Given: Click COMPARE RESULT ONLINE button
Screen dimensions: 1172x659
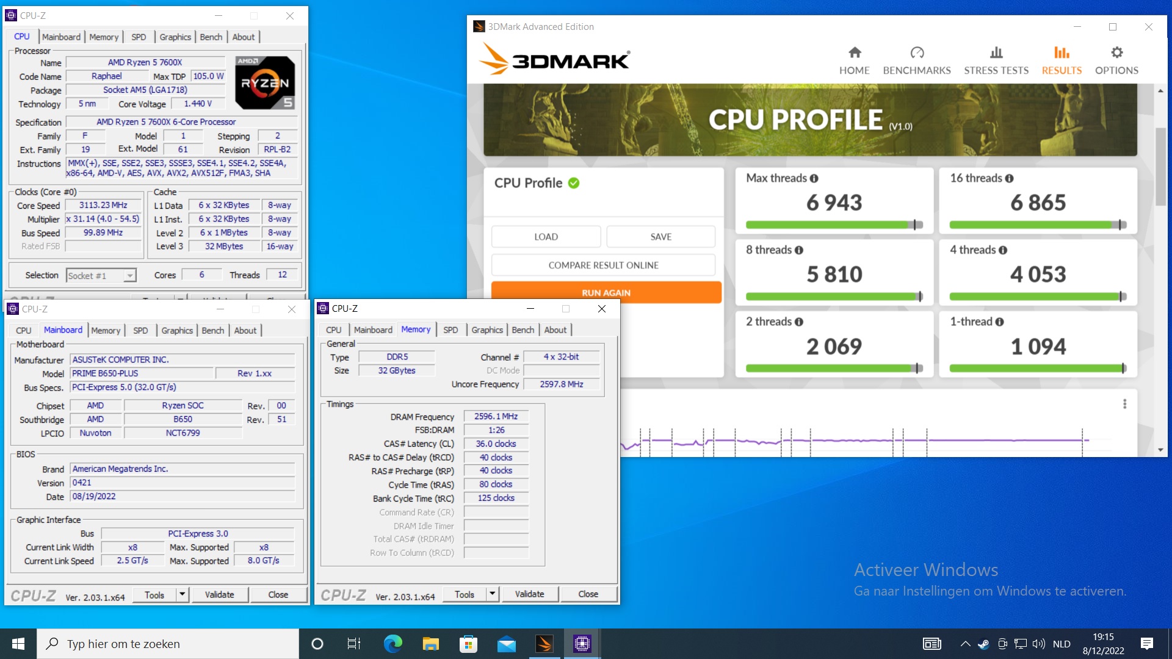Looking at the screenshot, I should click(x=603, y=265).
